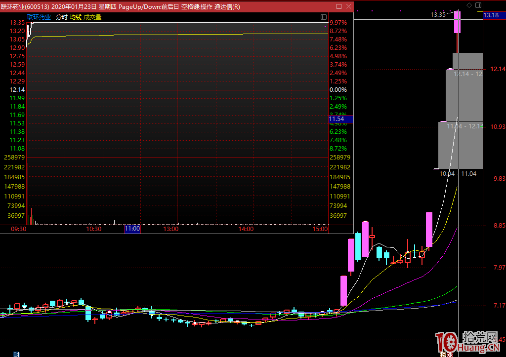Select the 成交量 volume legend
This screenshot has height=357, width=506.
92,17
